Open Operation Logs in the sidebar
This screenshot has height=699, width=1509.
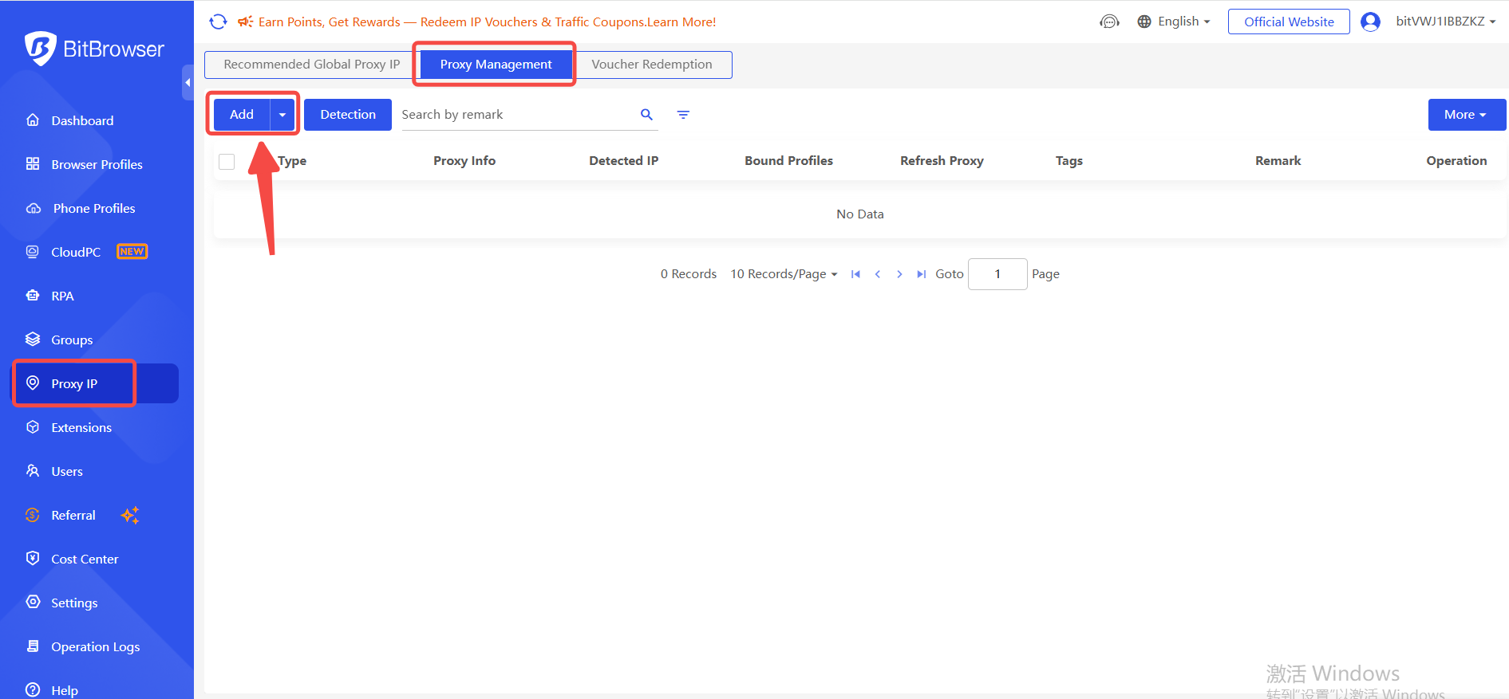click(97, 646)
